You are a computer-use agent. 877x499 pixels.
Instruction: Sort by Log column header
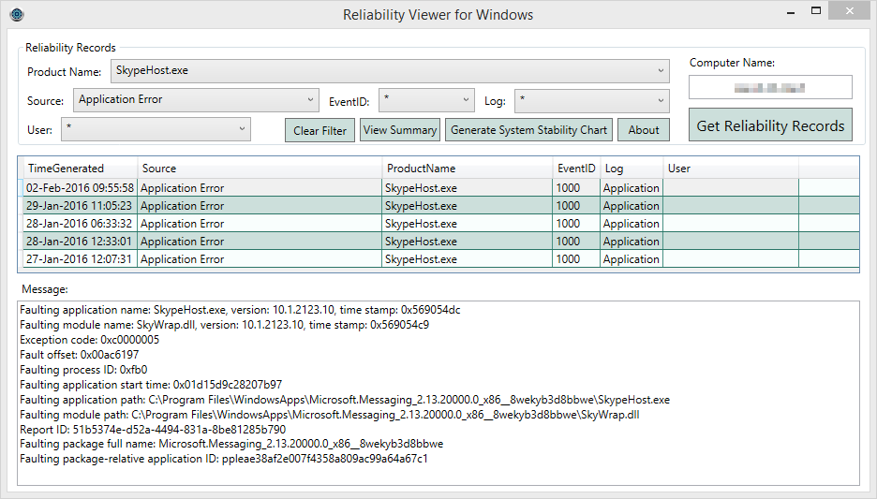click(x=632, y=169)
